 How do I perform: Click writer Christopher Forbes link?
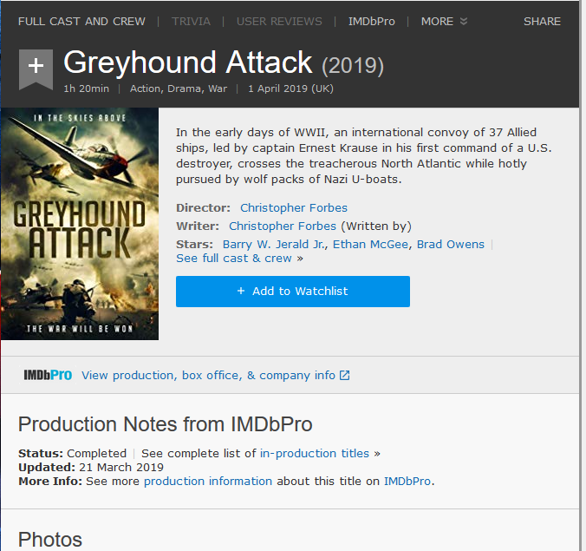coord(283,226)
